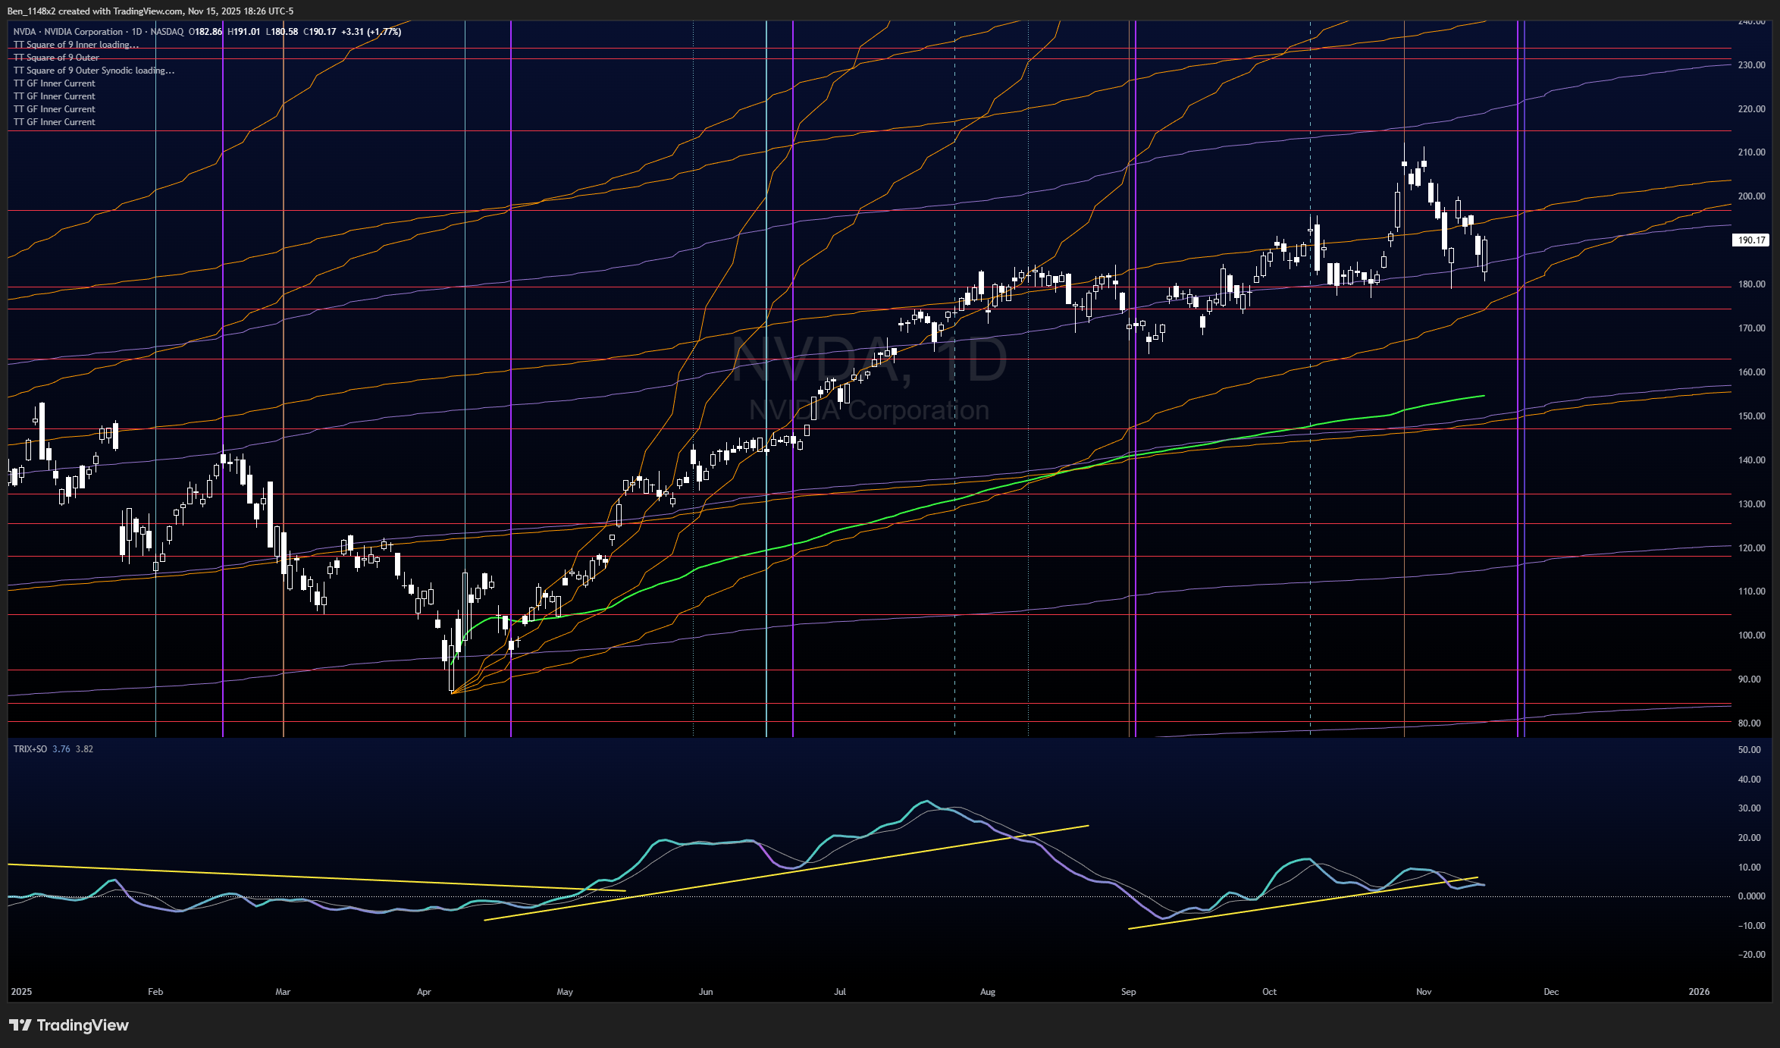Click the TRIX+SO indicator legend
The image size is (1780, 1048).
(30, 749)
